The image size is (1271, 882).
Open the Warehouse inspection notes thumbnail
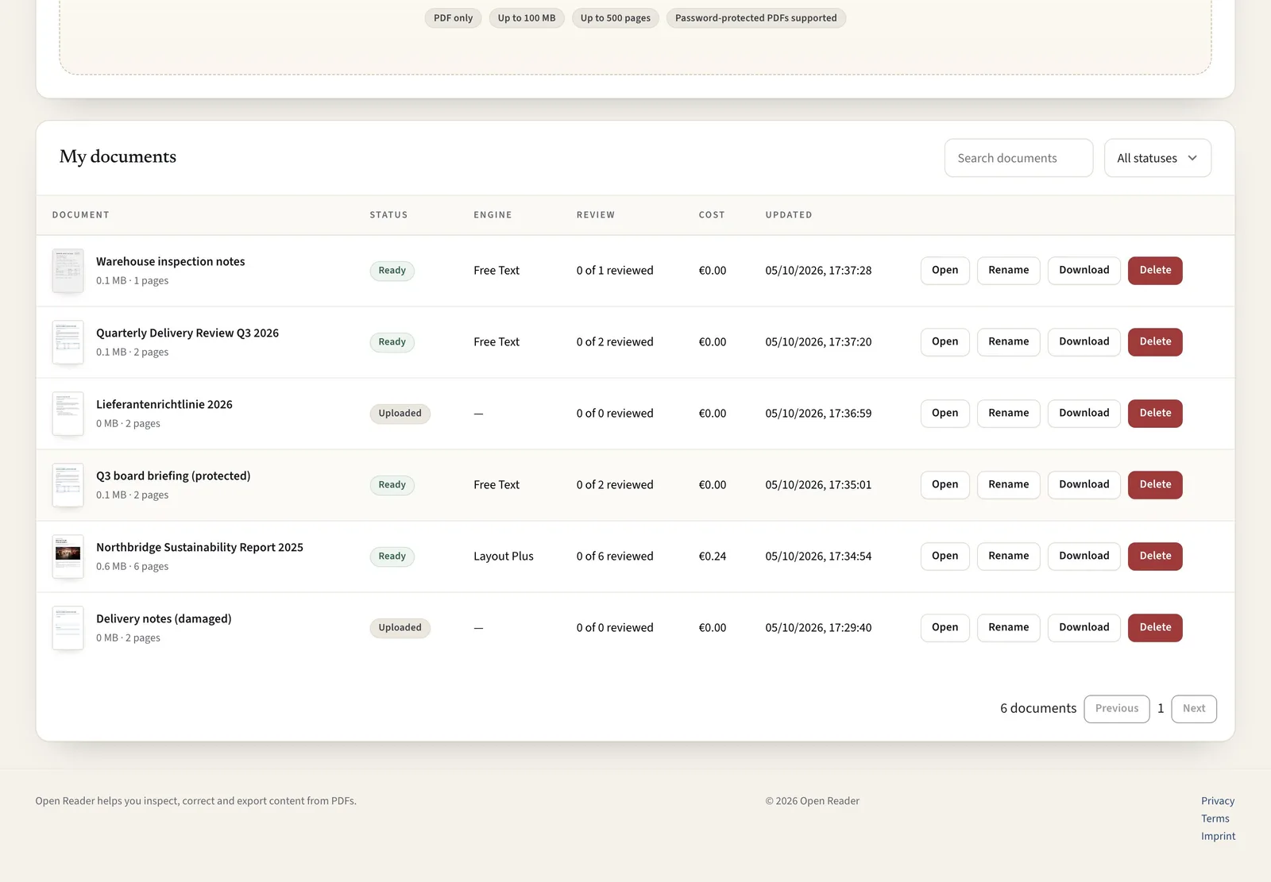click(68, 271)
